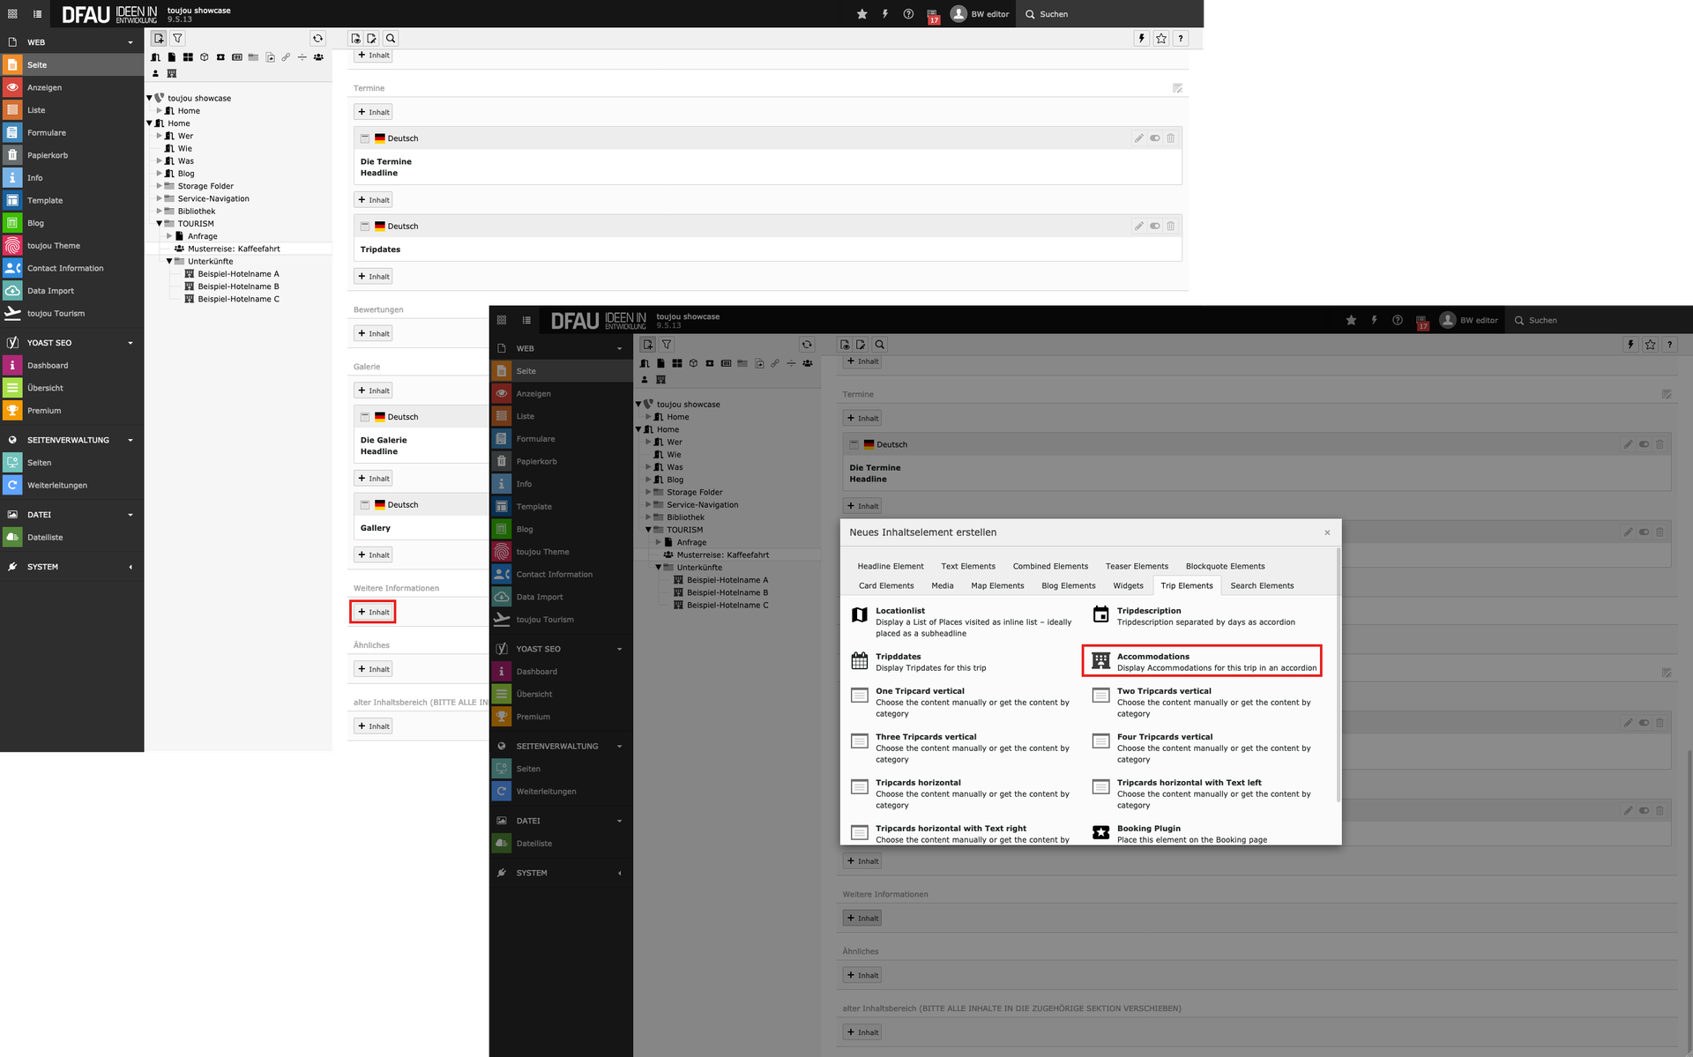Collapse TOURISM folder in upper-left page tree
This screenshot has width=1693, height=1057.
point(160,224)
